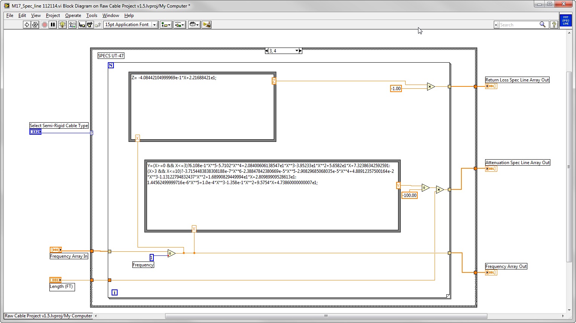Click the -1.00 numeric constant
This screenshot has height=323, width=576.
click(396, 89)
